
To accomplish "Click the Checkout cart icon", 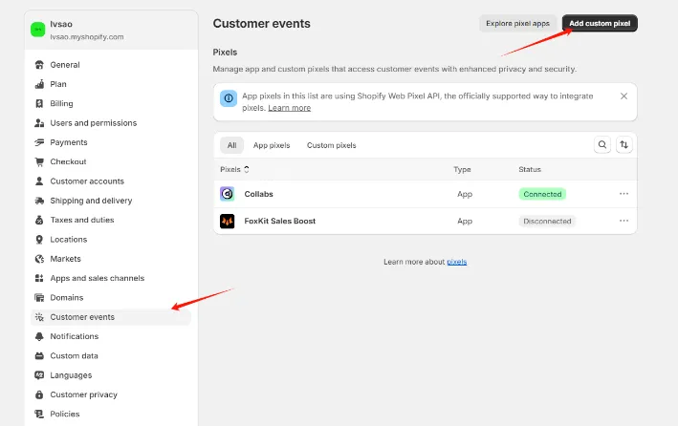I will pos(39,161).
